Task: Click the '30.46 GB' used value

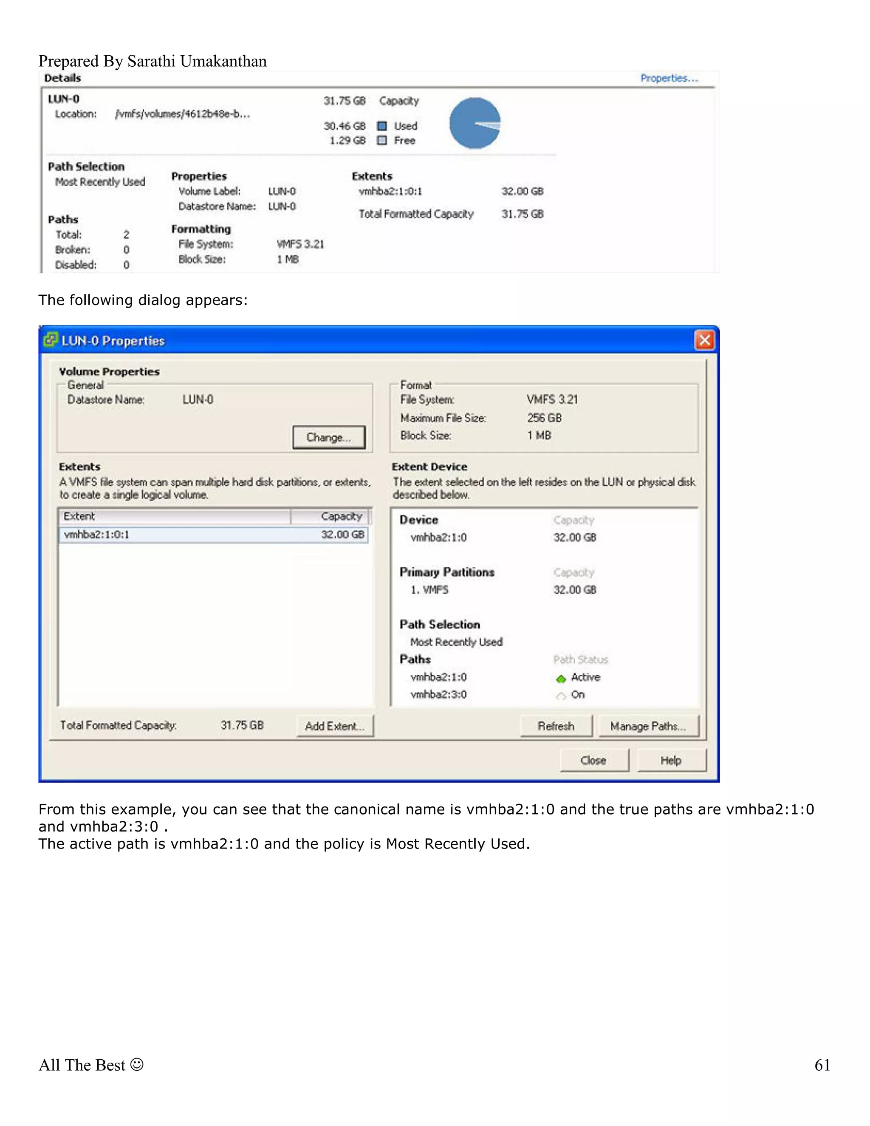Action: point(344,126)
